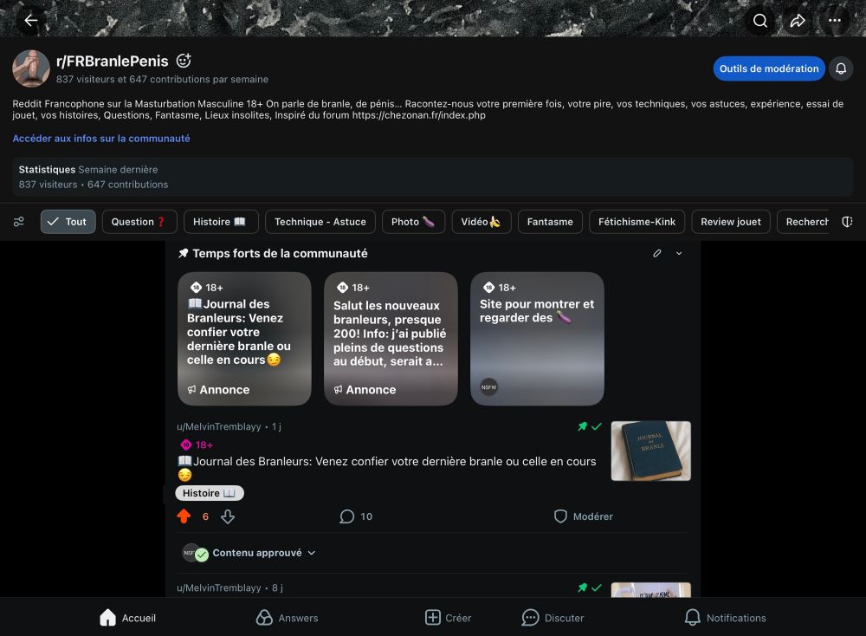Open comments showing 10 replies
This screenshot has height=636, width=866.
pos(356,516)
